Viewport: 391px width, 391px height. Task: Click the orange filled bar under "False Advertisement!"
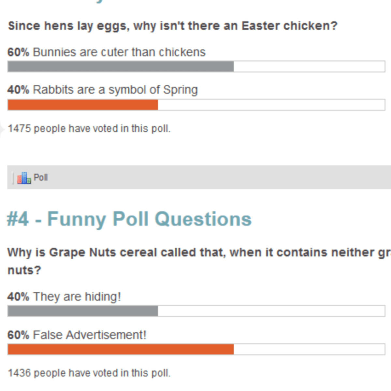click(x=121, y=349)
